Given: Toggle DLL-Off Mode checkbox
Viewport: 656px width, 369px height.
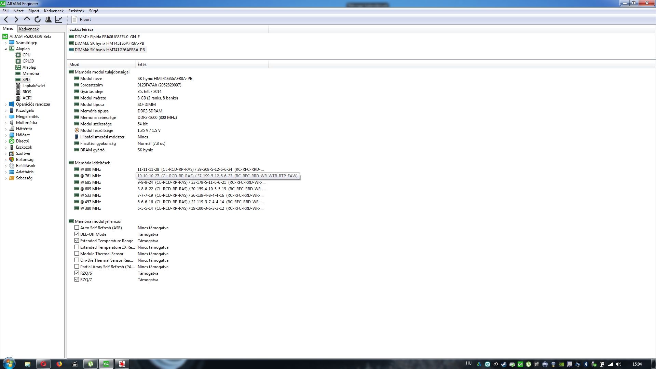Looking at the screenshot, I should (x=77, y=234).
